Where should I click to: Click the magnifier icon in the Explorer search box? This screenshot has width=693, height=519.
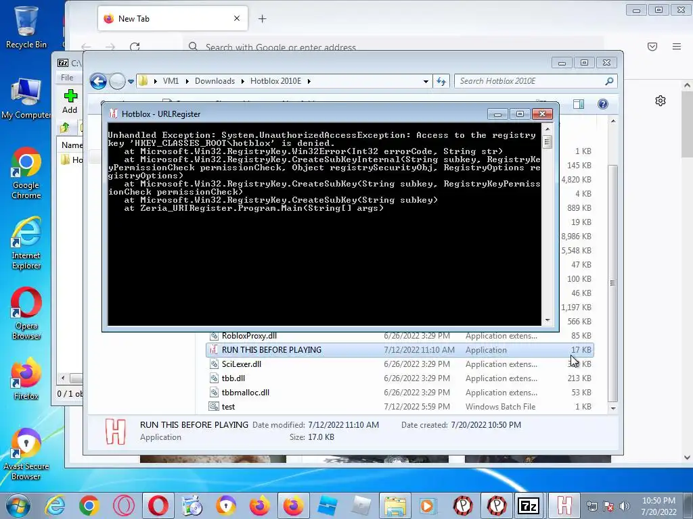(x=609, y=81)
